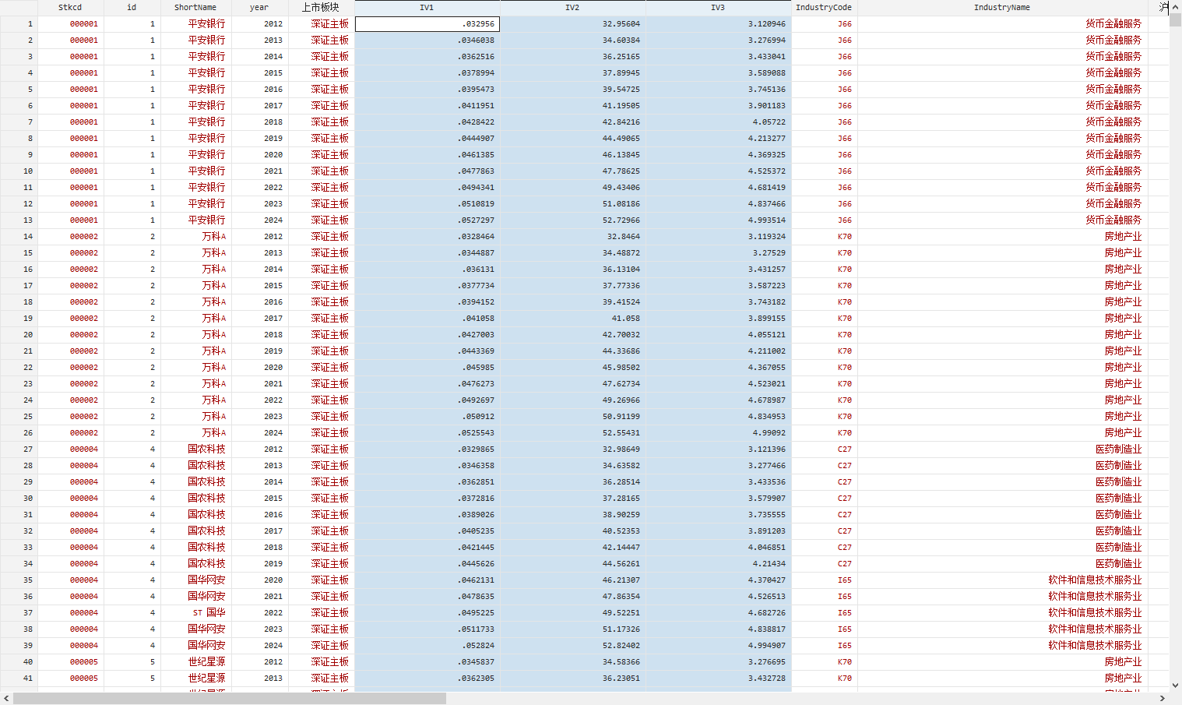The height and width of the screenshot is (705, 1182).
Task: Select the id column header
Action: pyautogui.click(x=132, y=8)
